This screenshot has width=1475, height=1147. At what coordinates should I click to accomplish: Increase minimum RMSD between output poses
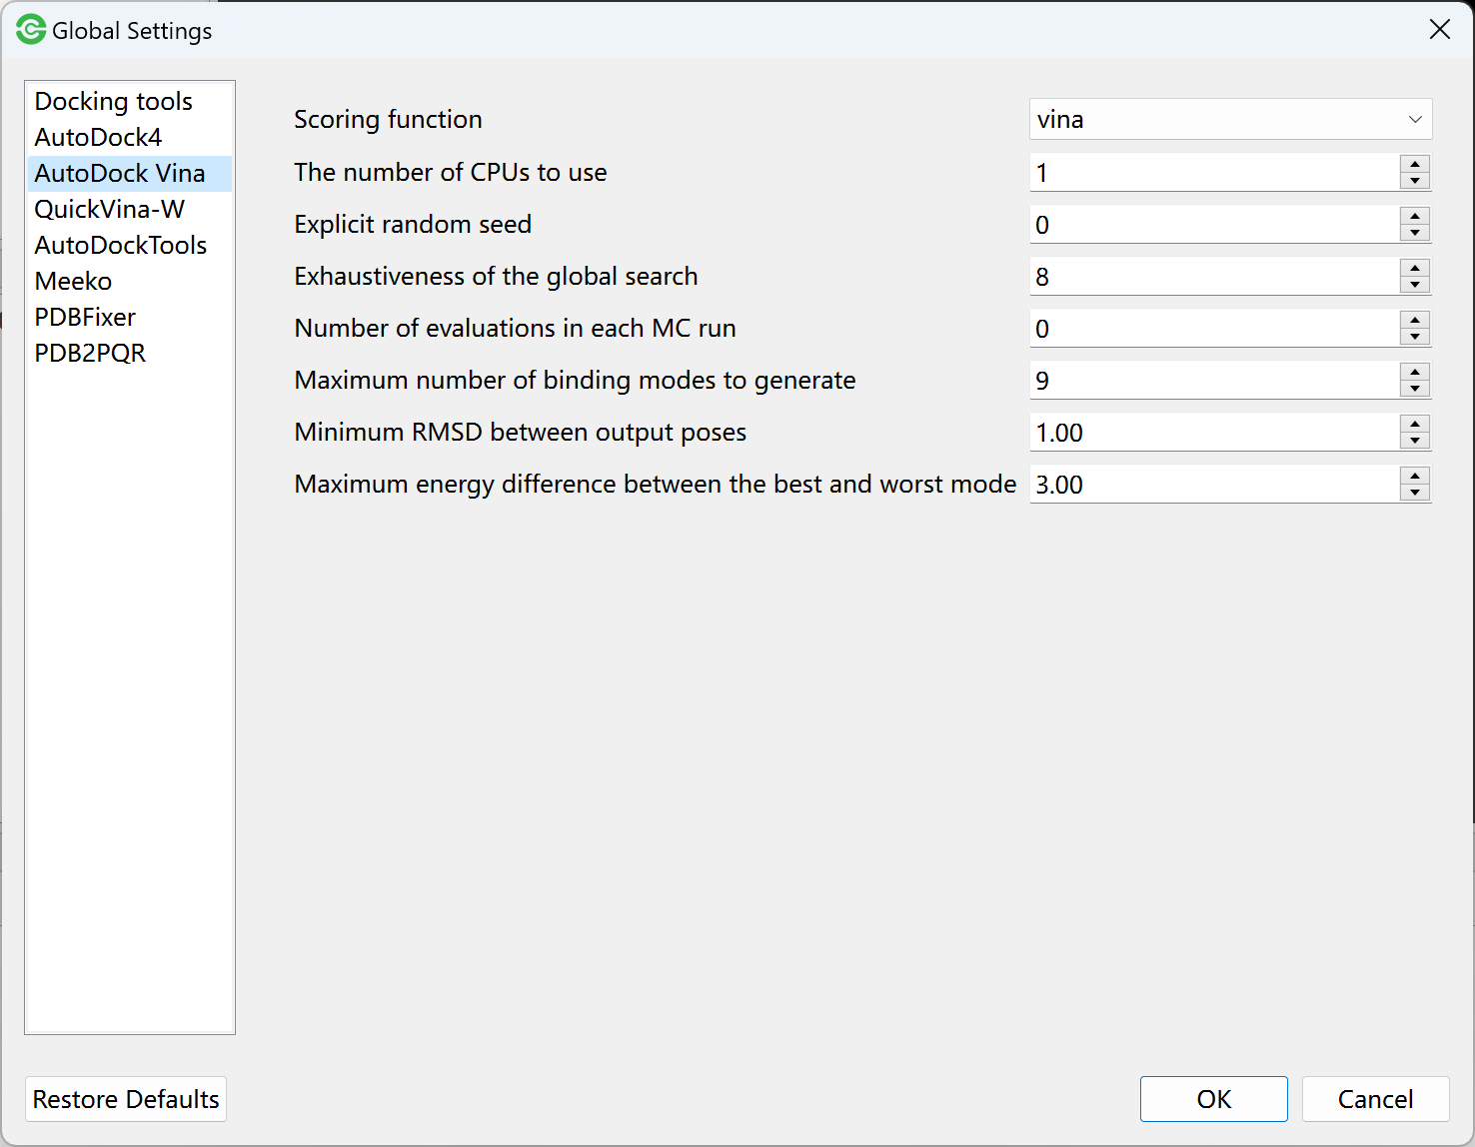click(1415, 424)
